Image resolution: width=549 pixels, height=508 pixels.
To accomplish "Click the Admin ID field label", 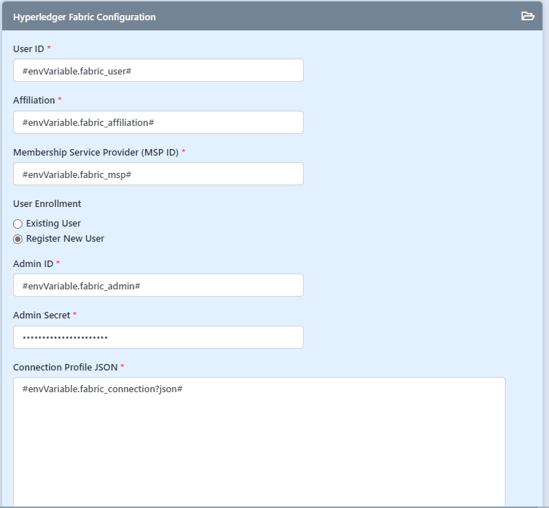I will 33,263.
